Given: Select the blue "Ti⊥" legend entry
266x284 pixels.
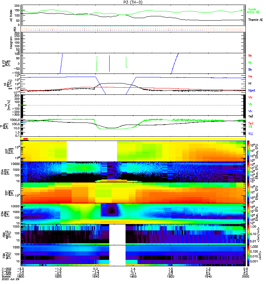Looking at the screenshot, I should click(250, 134).
